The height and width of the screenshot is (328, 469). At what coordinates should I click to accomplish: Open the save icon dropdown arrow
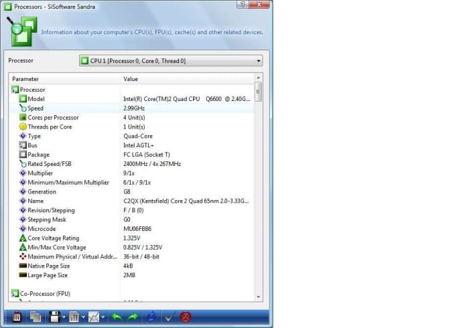point(64,317)
